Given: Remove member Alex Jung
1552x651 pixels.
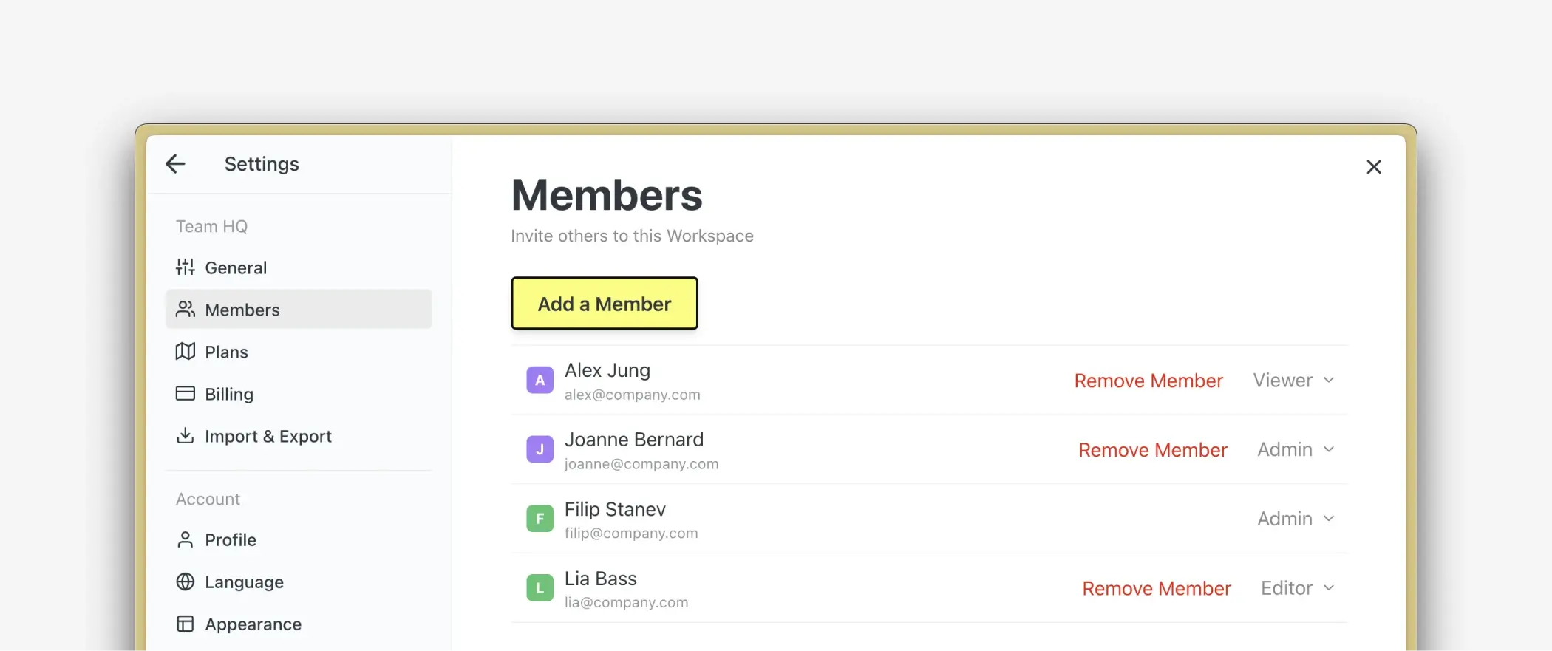Looking at the screenshot, I should (1148, 381).
